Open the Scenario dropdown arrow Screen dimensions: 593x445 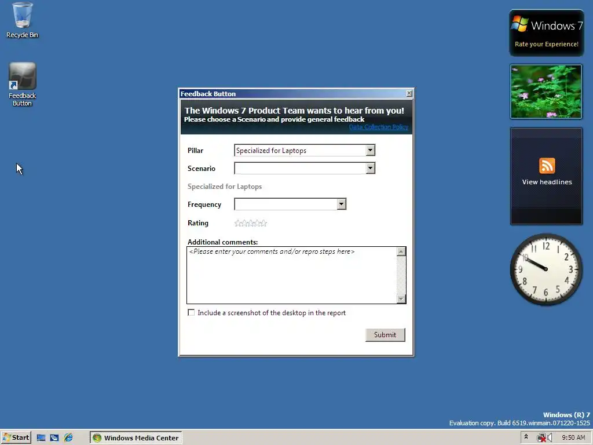(x=370, y=168)
